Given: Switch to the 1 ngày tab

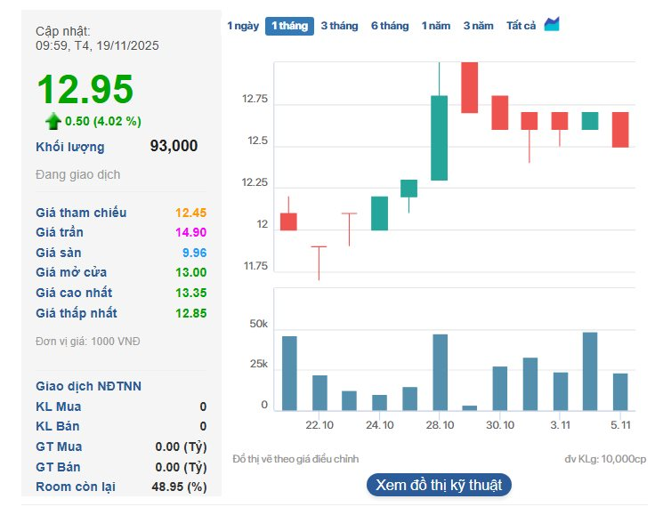Looking at the screenshot, I should point(243,26).
